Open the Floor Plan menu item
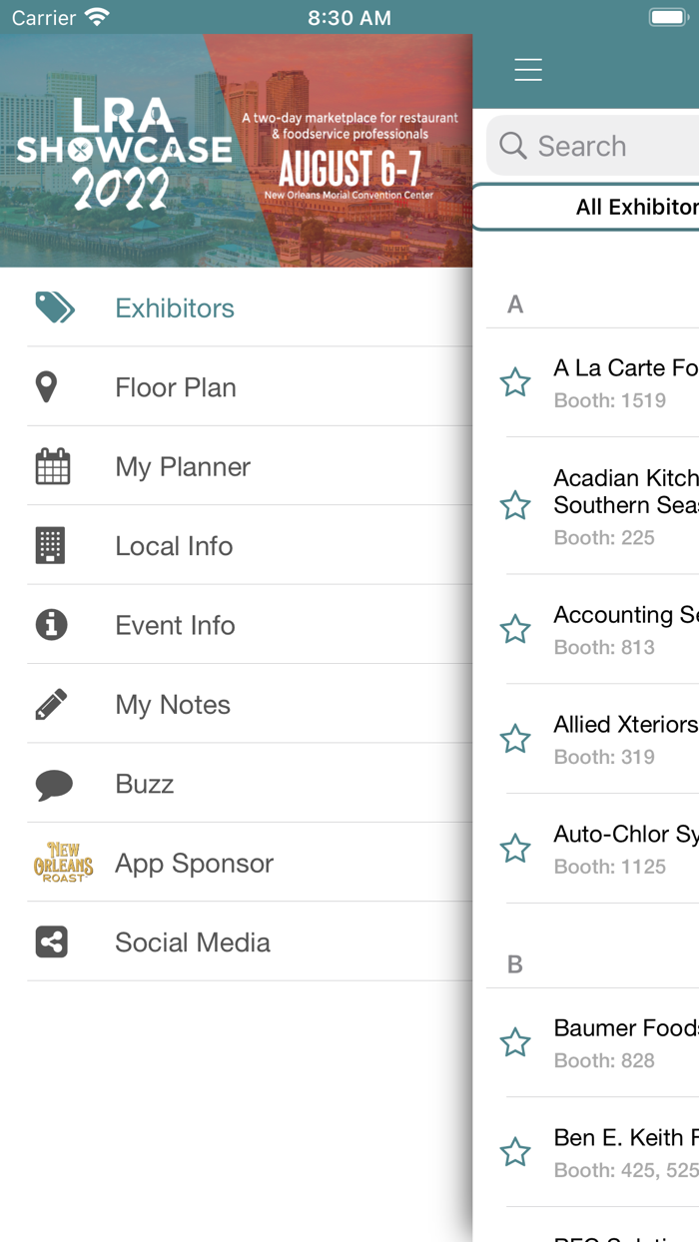This screenshot has height=1242, width=699. [x=176, y=387]
